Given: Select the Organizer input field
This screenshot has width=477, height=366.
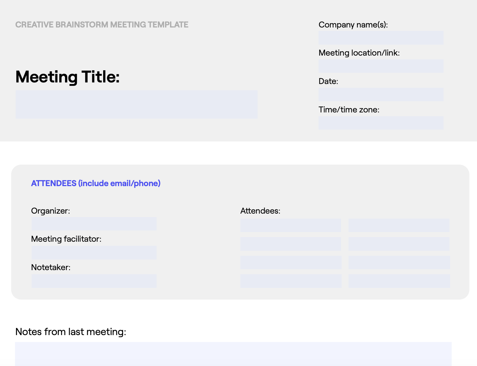Looking at the screenshot, I should pos(94,224).
